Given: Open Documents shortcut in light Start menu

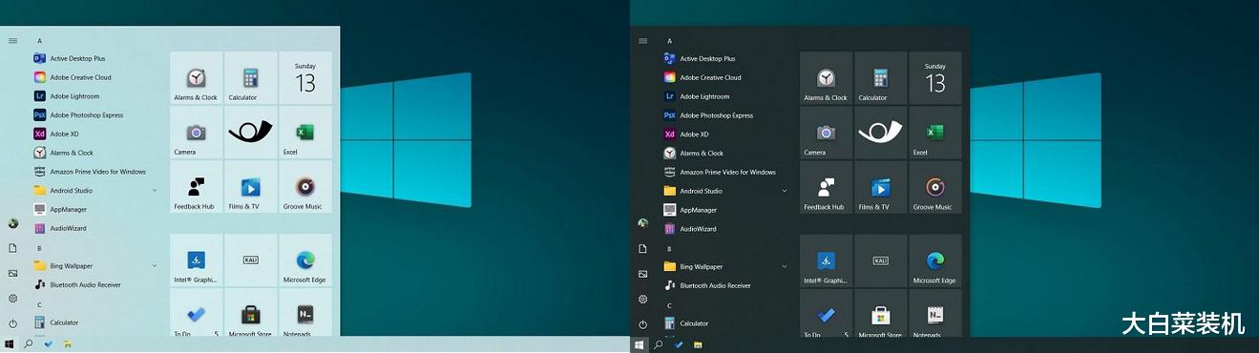Looking at the screenshot, I should [12, 247].
